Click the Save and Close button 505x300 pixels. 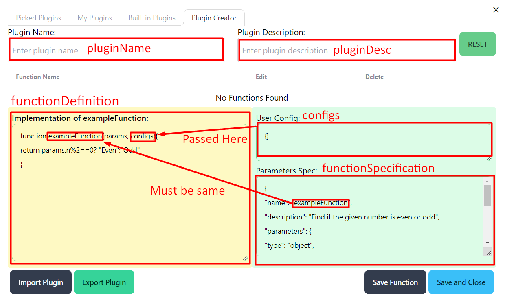[x=461, y=282]
